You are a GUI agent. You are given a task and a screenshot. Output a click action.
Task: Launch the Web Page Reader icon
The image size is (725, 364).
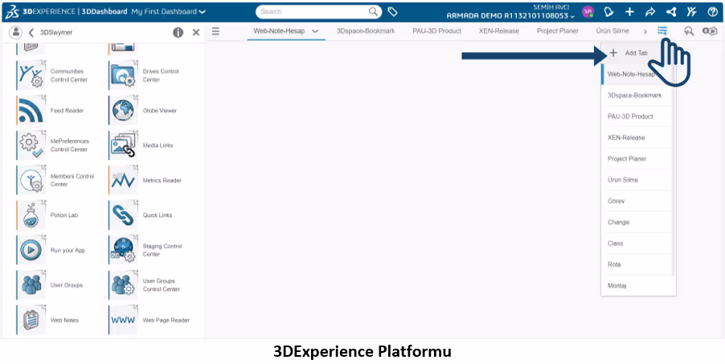pos(124,320)
